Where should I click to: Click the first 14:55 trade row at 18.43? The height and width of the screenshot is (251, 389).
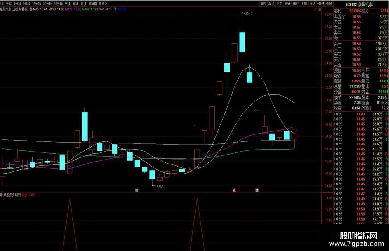click(361, 114)
